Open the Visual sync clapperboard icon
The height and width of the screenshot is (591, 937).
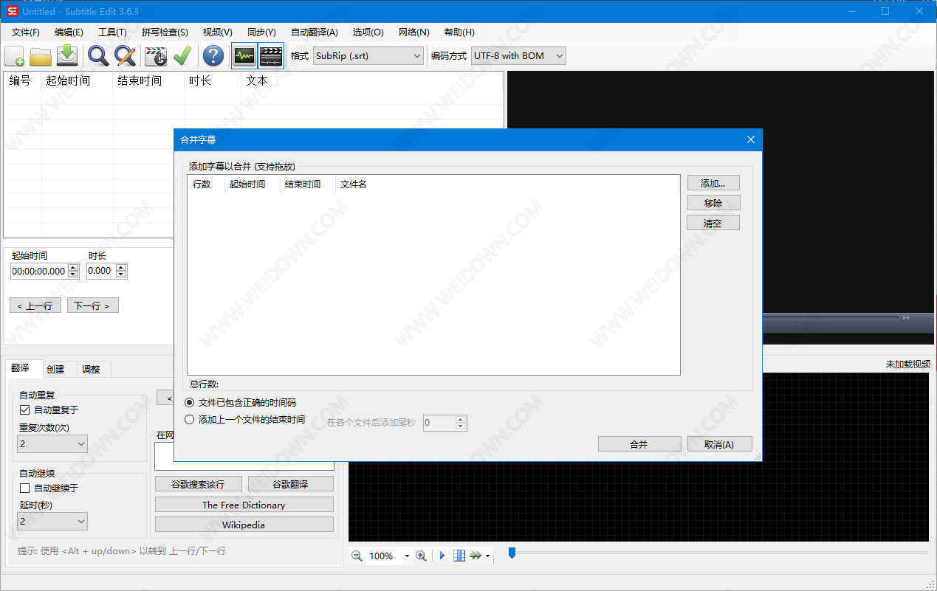tap(156, 56)
